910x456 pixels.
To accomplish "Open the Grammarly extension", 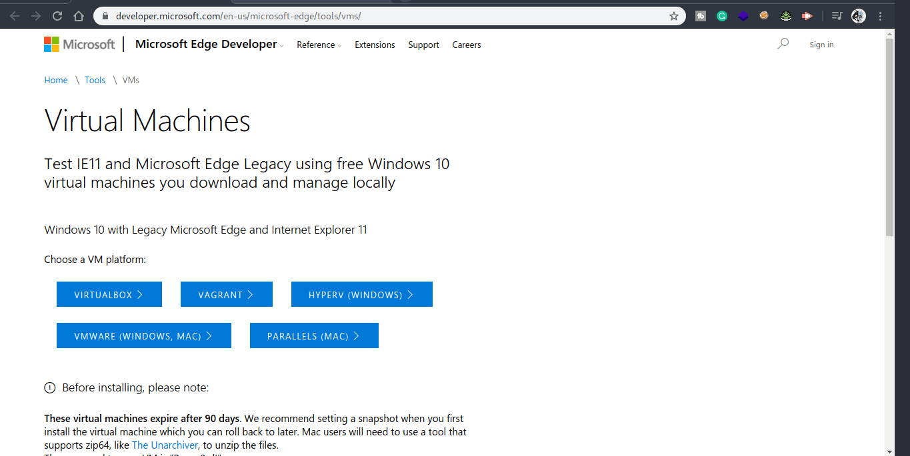I will 722,16.
